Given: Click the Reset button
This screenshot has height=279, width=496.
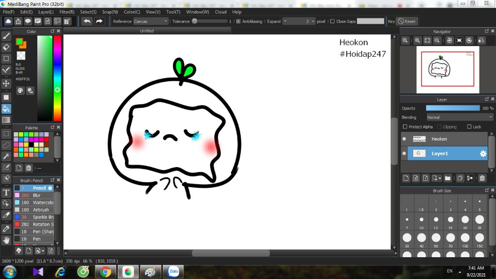Looking at the screenshot, I should click(x=407, y=21).
